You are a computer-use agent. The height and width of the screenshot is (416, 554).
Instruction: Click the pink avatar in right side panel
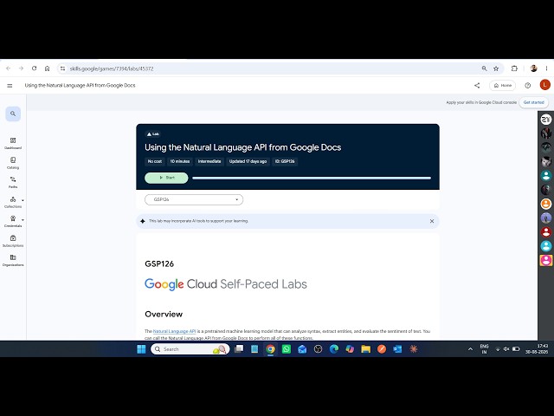click(546, 260)
